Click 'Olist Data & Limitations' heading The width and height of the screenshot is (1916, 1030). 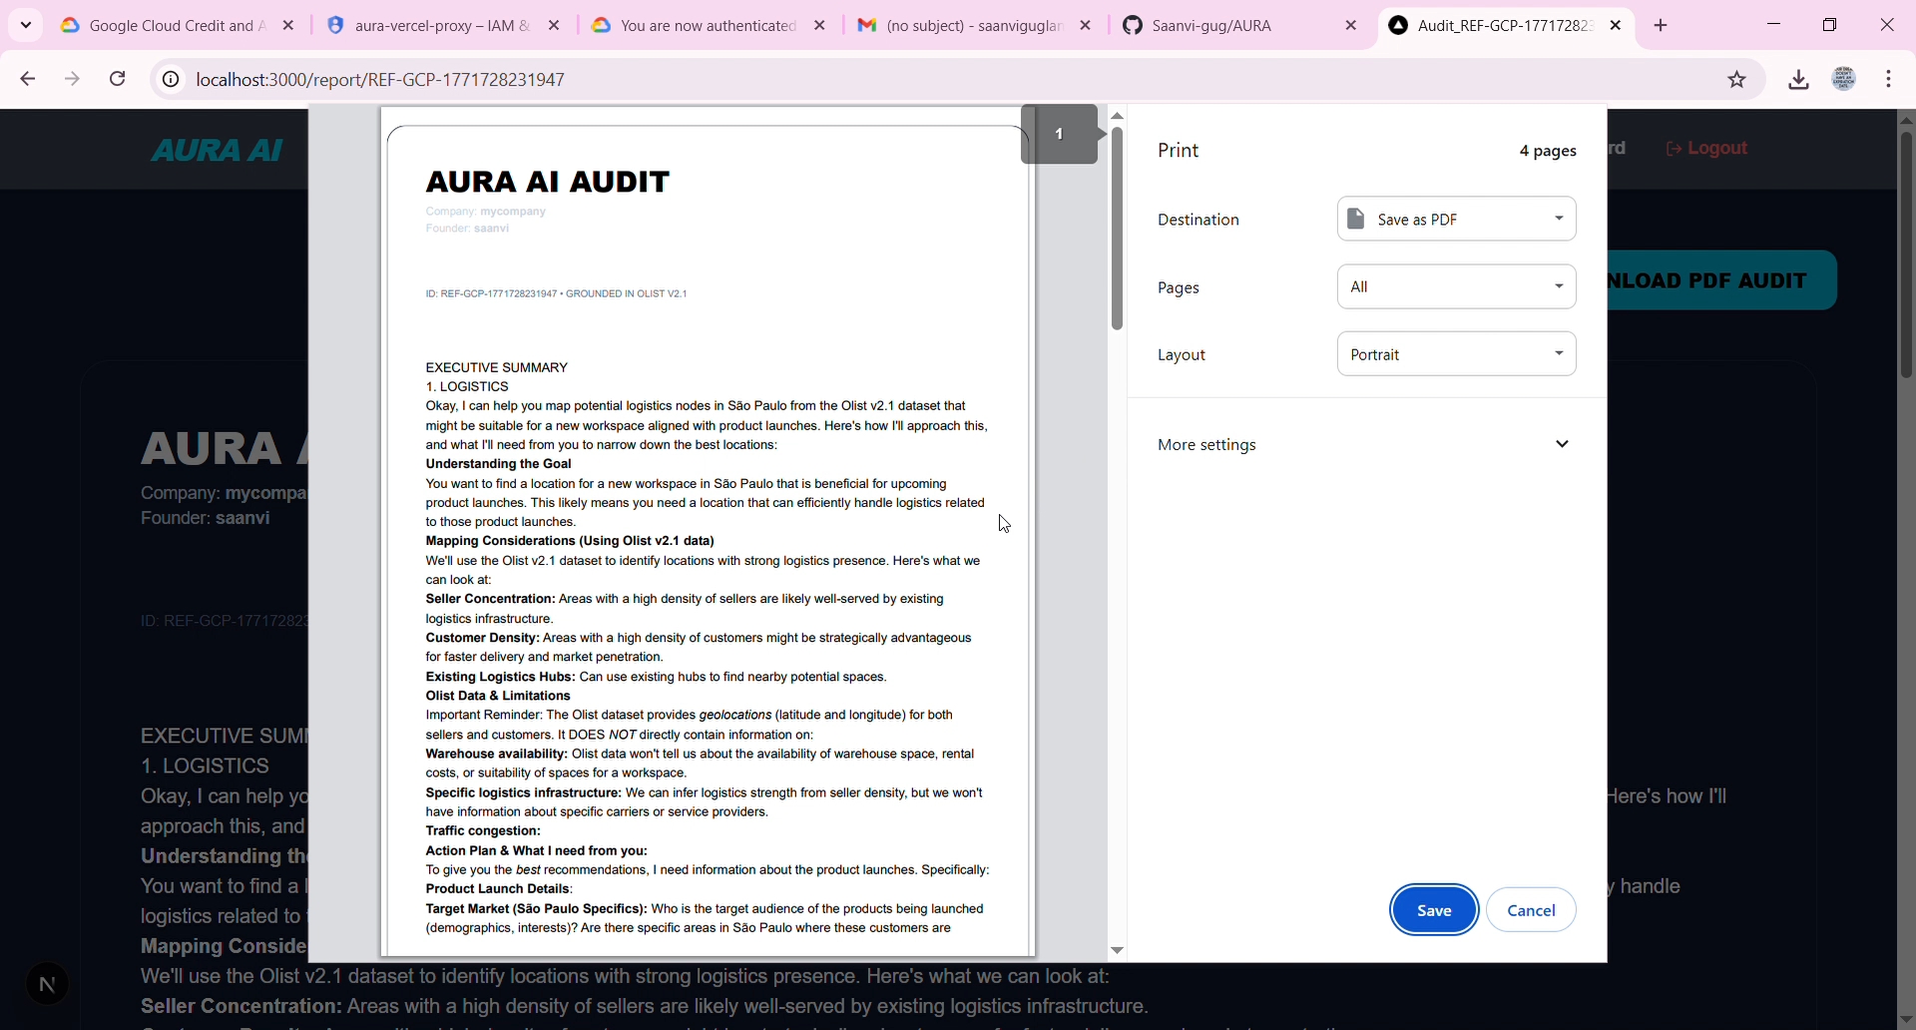[x=498, y=696]
